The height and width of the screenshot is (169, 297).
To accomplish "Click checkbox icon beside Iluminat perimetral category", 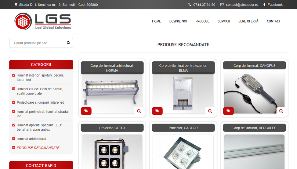I will click(14, 112).
